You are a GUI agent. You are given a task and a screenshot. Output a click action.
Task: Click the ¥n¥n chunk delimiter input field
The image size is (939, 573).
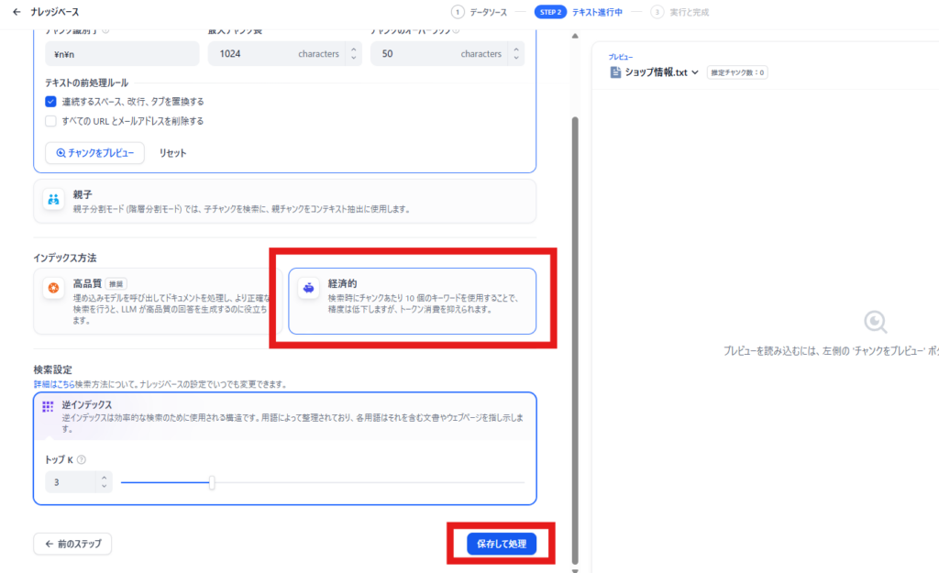(x=121, y=54)
